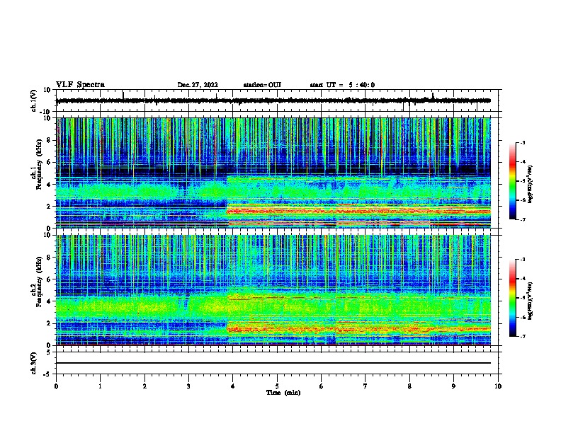
Task: Click the "6" kHz tick on ch.2 spectrogram
Action: click(50, 279)
